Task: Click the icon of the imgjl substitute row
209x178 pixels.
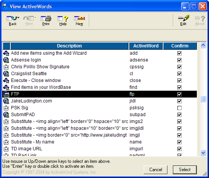Action: point(6,135)
